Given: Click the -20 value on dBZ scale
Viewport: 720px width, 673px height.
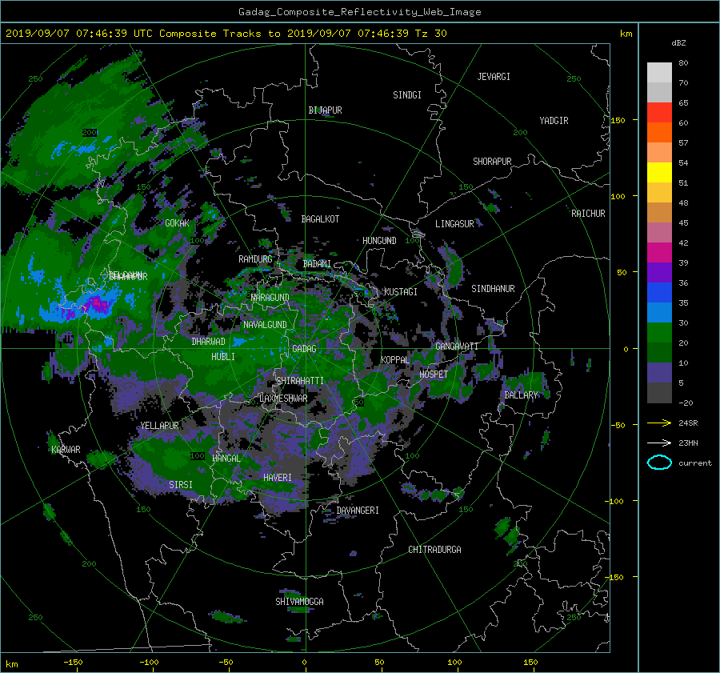Looking at the screenshot, I should coord(686,403).
